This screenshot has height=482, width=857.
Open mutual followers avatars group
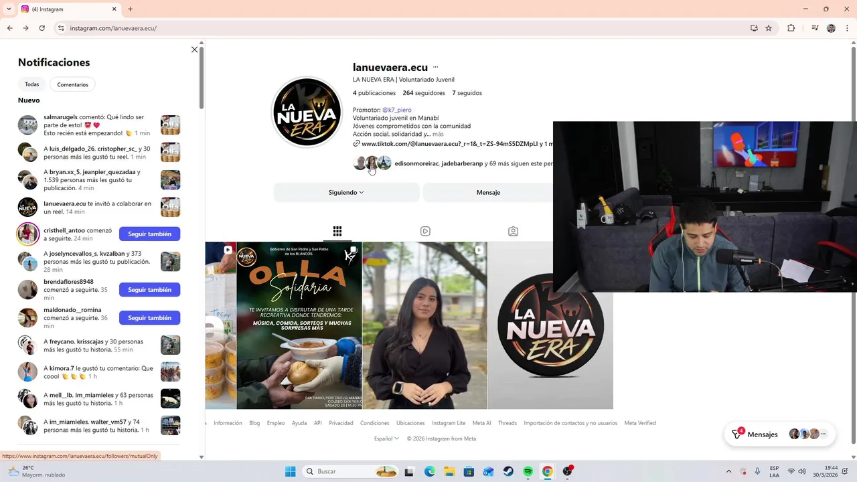(372, 163)
